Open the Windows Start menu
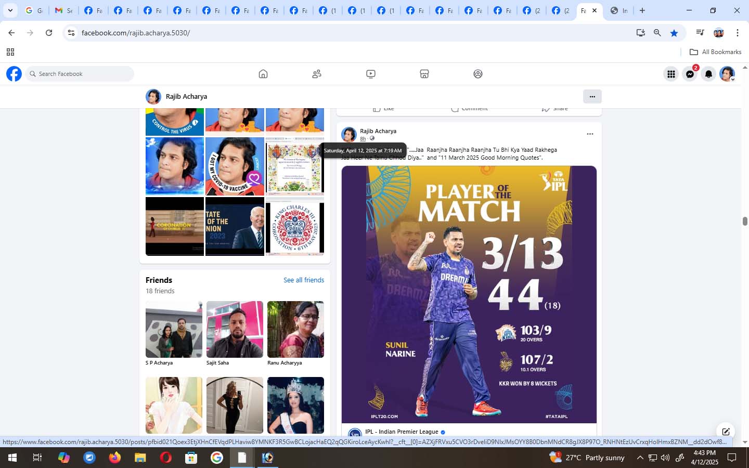 [12, 458]
